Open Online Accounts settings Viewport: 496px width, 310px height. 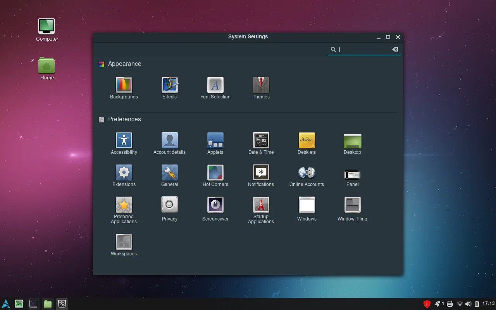coord(307,176)
